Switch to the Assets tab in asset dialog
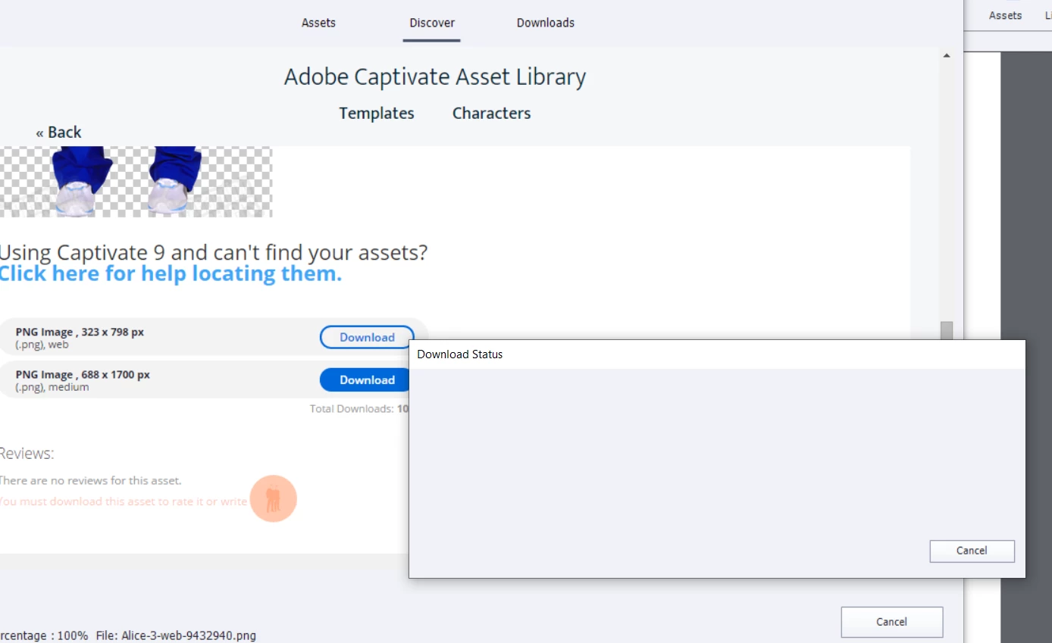 pyautogui.click(x=318, y=23)
